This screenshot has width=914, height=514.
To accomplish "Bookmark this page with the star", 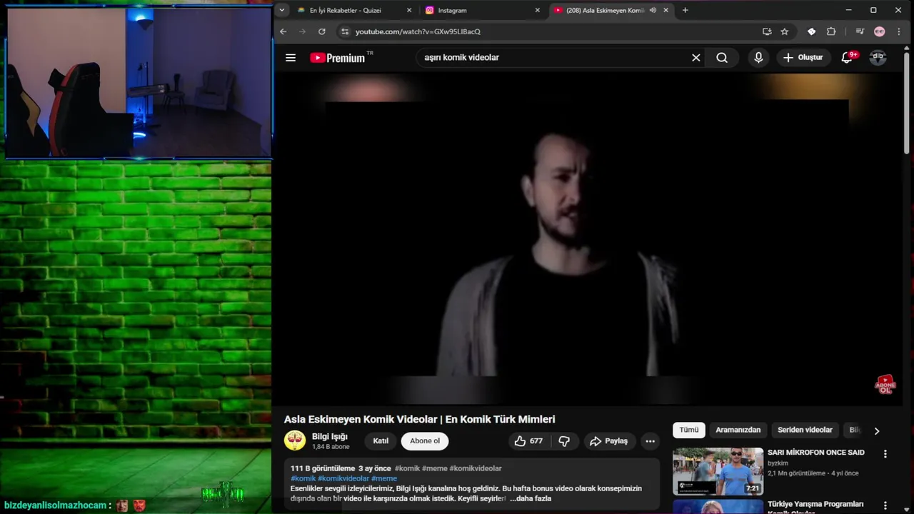I will pos(785,31).
